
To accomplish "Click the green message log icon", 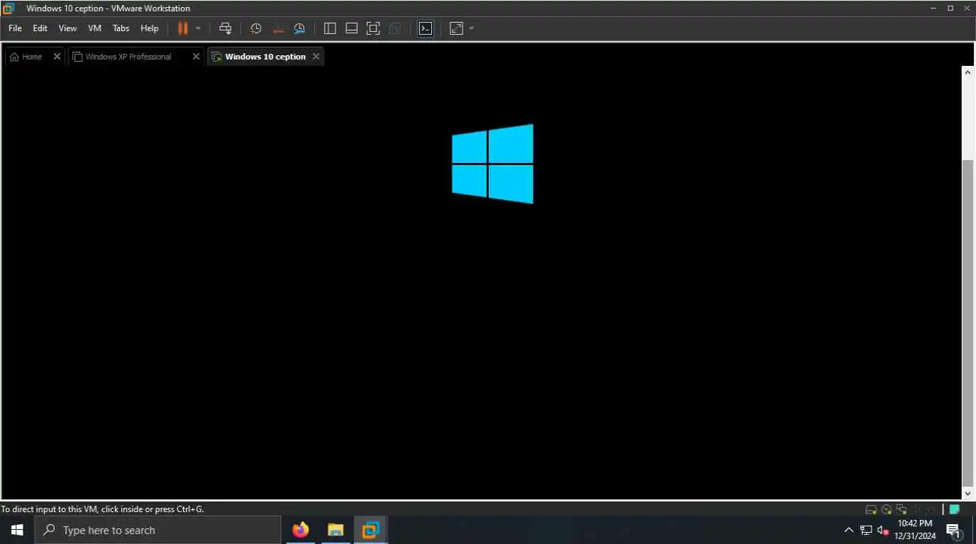I will tap(955, 509).
